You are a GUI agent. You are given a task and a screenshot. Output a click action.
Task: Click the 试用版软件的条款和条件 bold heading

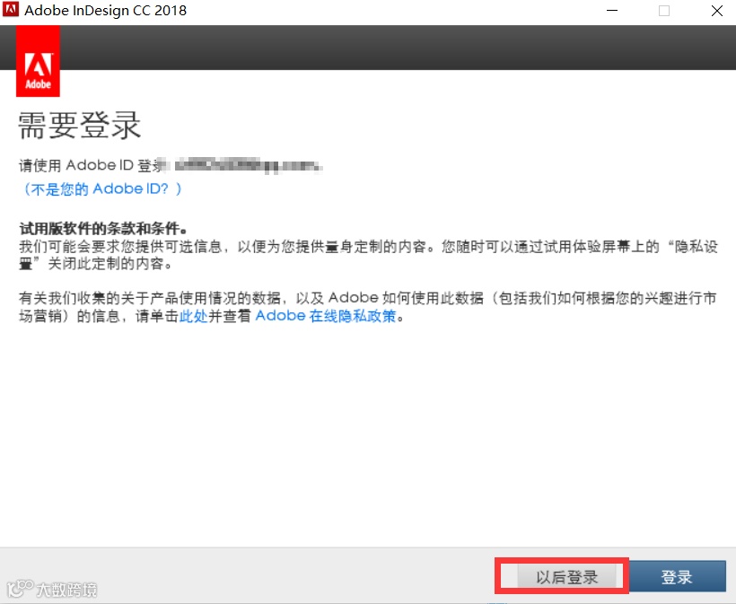103,229
